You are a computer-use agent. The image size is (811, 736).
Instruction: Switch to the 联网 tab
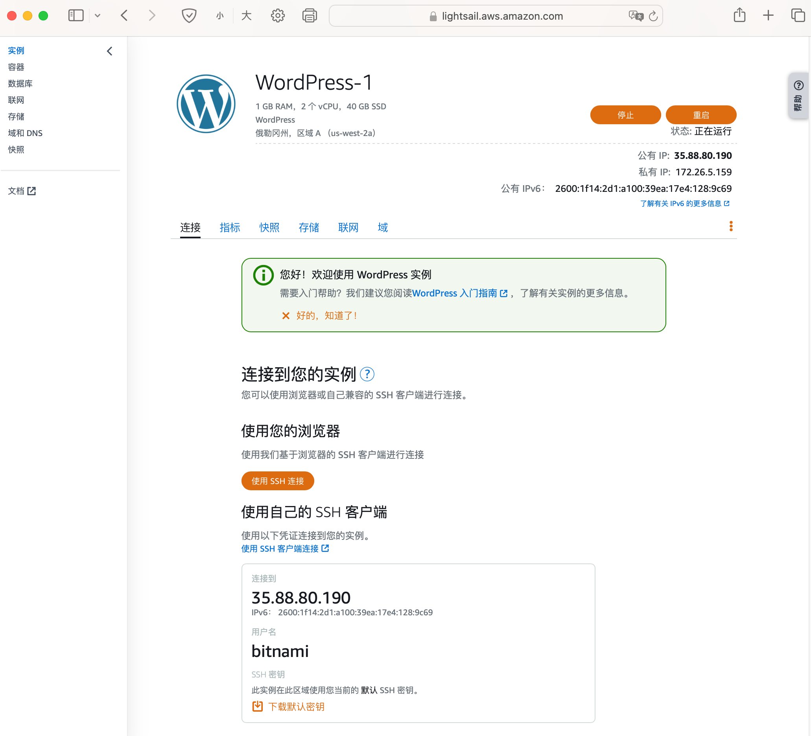(x=348, y=228)
